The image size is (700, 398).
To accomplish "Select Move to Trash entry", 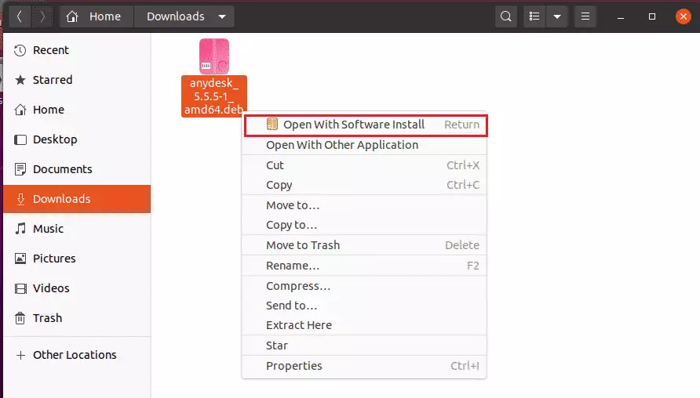I will (x=364, y=245).
